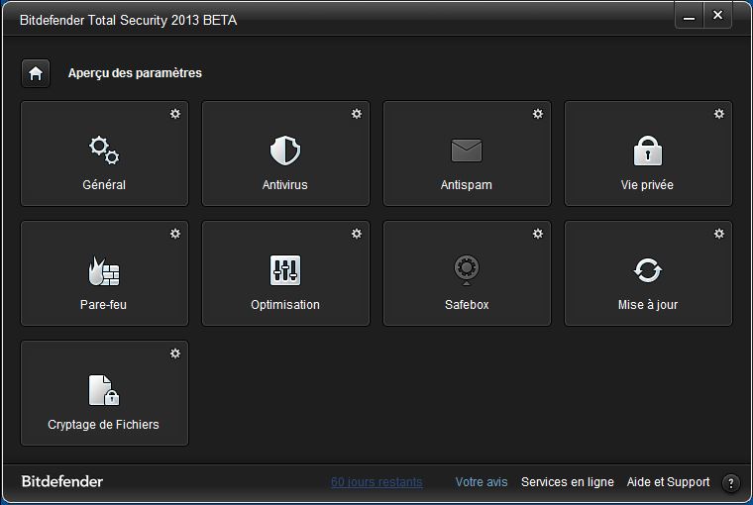The width and height of the screenshot is (753, 505).
Task: Click the small gear on the Antivirus tile
Action: click(x=357, y=114)
